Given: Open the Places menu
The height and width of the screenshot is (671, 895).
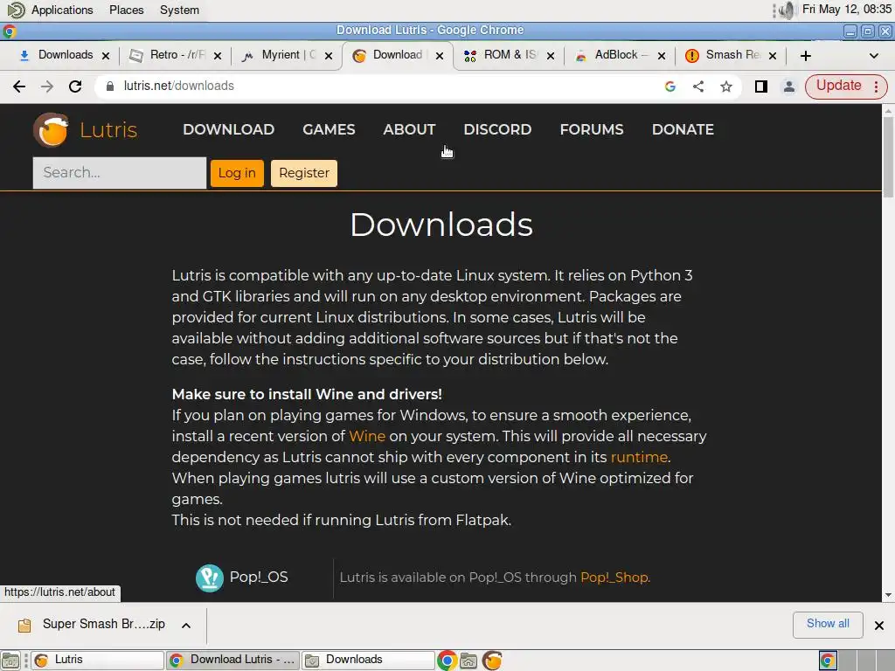Looking at the screenshot, I should [x=126, y=10].
